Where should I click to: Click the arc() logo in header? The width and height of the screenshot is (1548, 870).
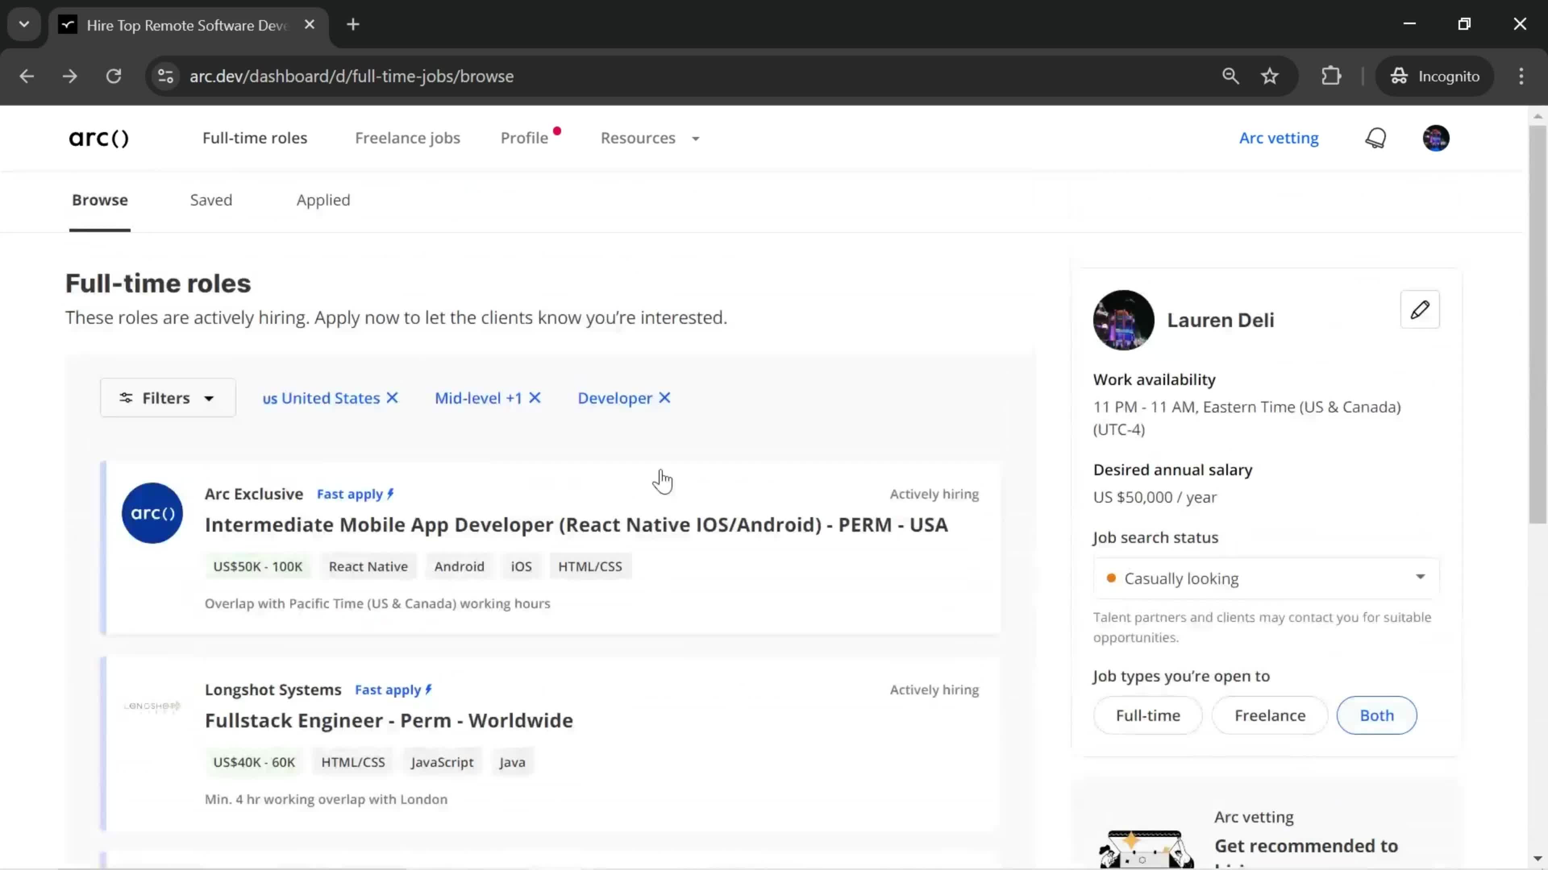98,138
